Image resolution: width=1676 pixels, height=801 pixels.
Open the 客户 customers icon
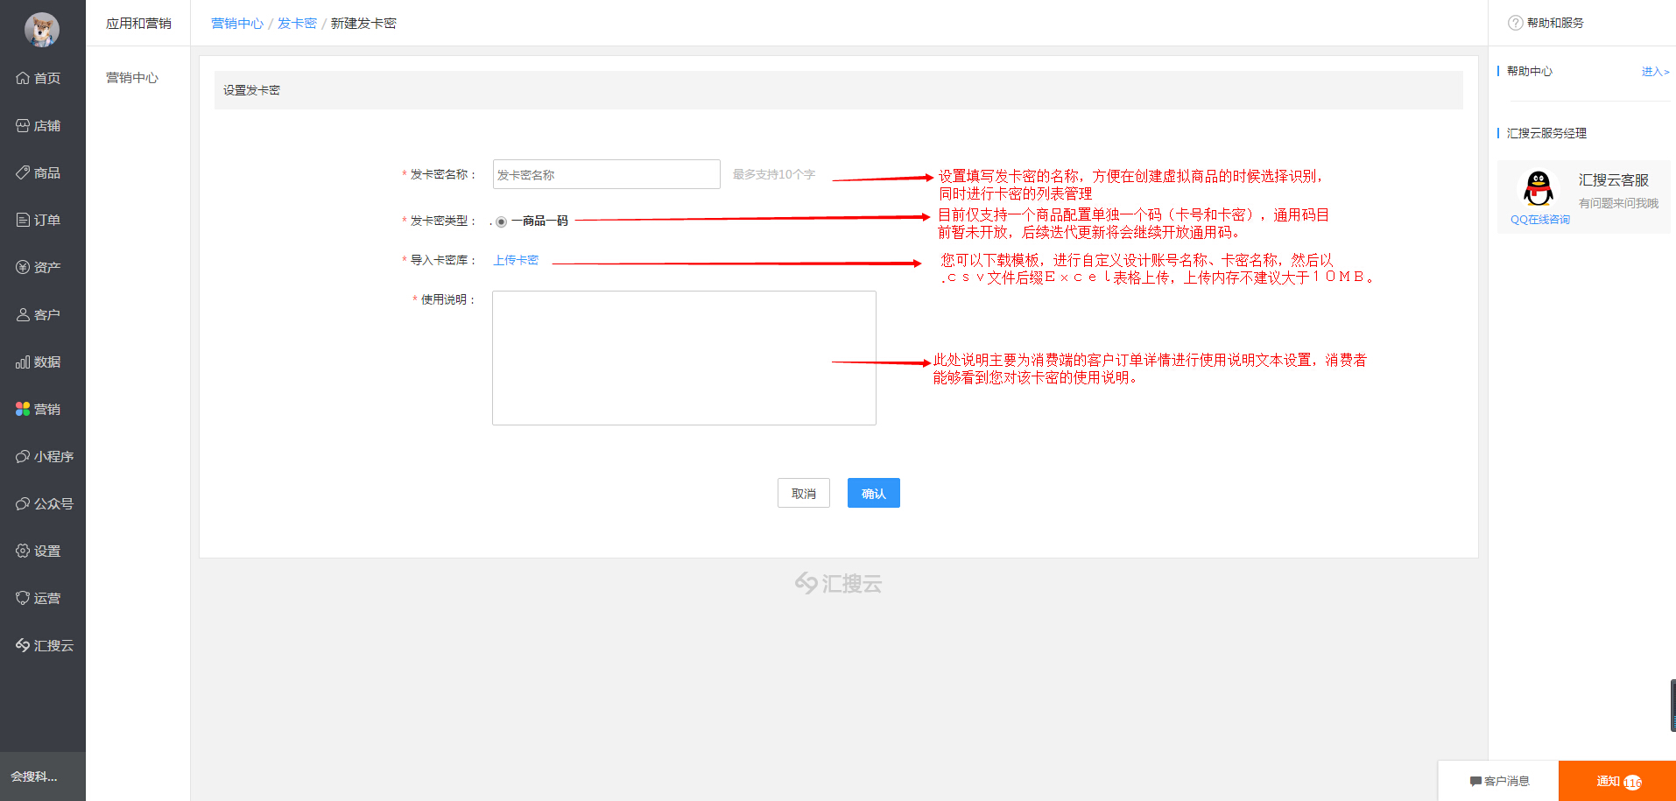click(23, 314)
